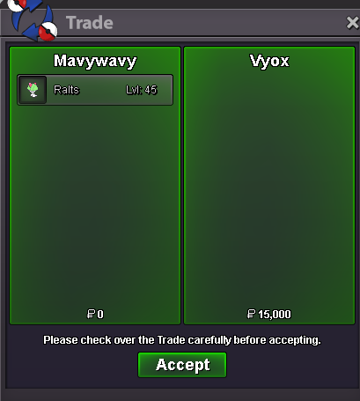Select the Ralts sprite thumbnail
The height and width of the screenshot is (401, 360).
[x=33, y=90]
